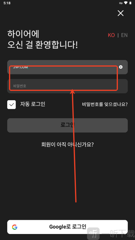The image size is (135, 240).
Task: Tap the battery icon in status bar
Action: (x=130, y=3)
